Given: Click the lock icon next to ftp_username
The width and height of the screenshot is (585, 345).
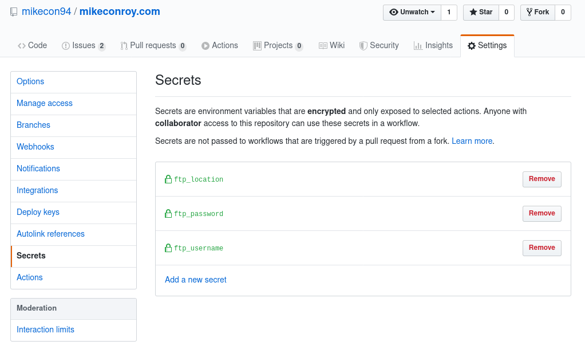Looking at the screenshot, I should click(x=168, y=248).
